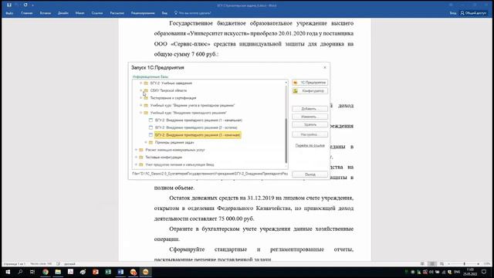Expand the 'Тестовые конфигурации' folder
Screen dimensions: 494x278
[136, 158]
